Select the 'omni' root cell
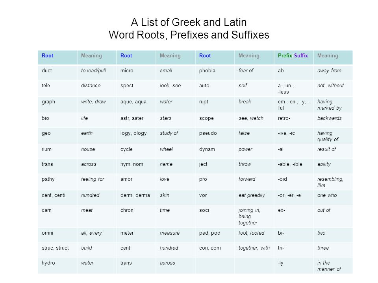The height and width of the screenshot is (283, 378). [x=57, y=235]
